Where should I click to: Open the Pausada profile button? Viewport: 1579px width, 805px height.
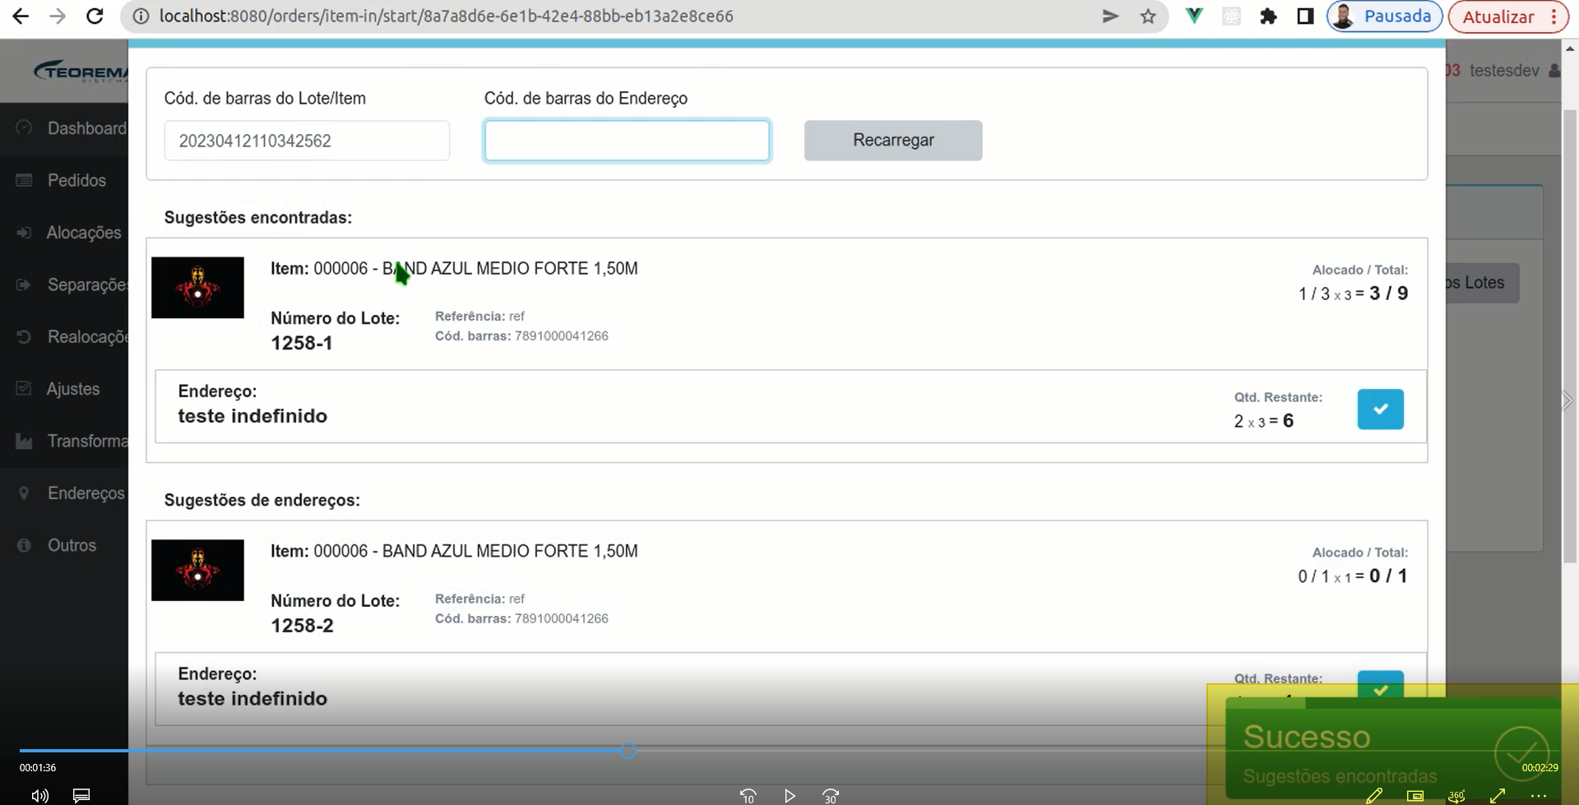(1384, 16)
